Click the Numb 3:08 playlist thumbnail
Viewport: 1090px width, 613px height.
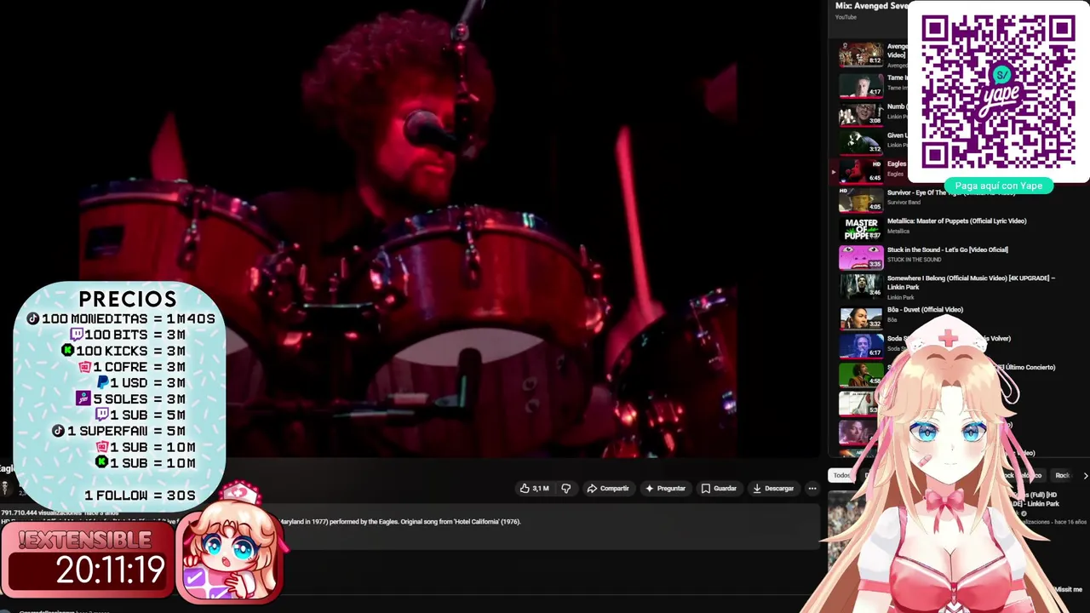point(861,113)
